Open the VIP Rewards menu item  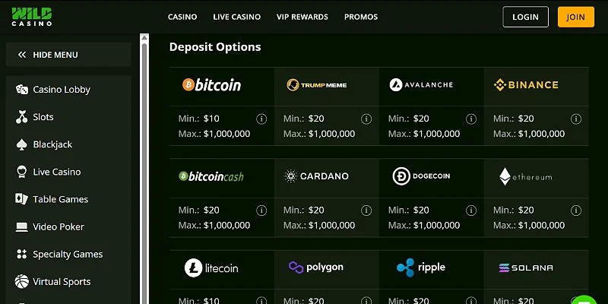[302, 17]
